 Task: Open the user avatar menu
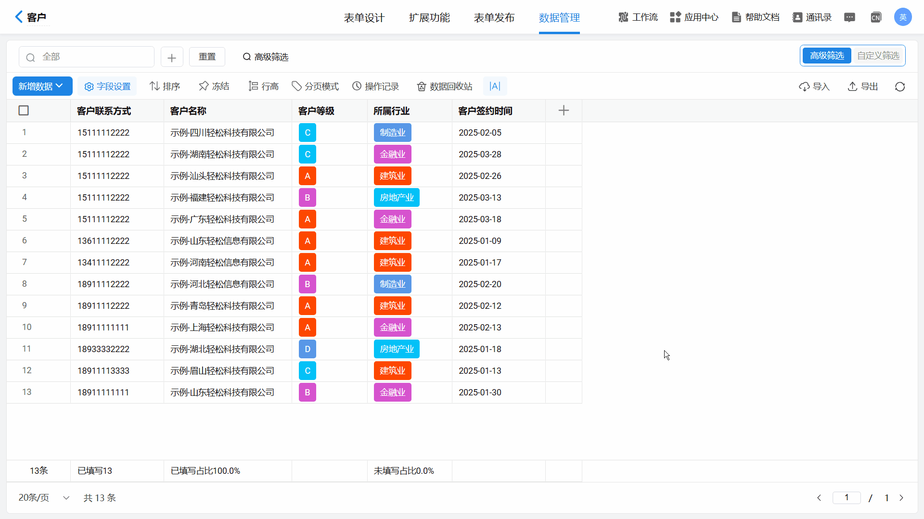[x=903, y=17]
